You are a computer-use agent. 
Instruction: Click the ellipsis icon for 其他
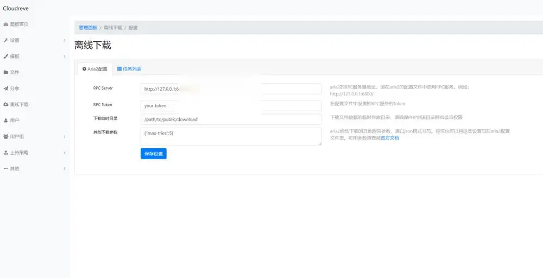point(5,169)
